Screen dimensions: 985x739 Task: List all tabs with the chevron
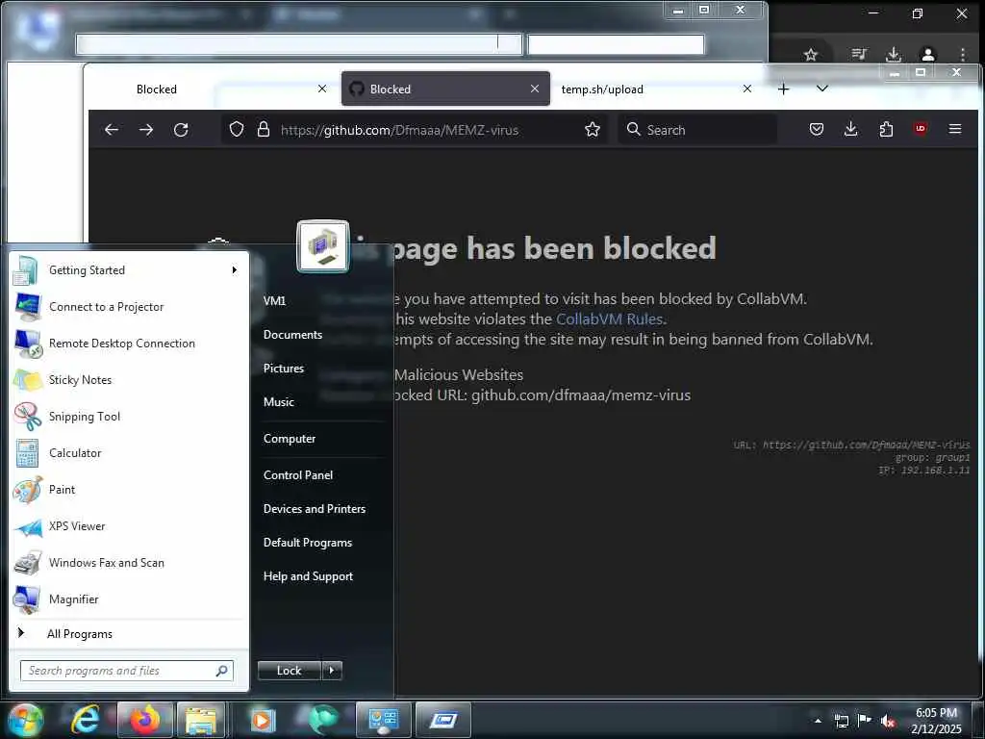[x=821, y=89]
